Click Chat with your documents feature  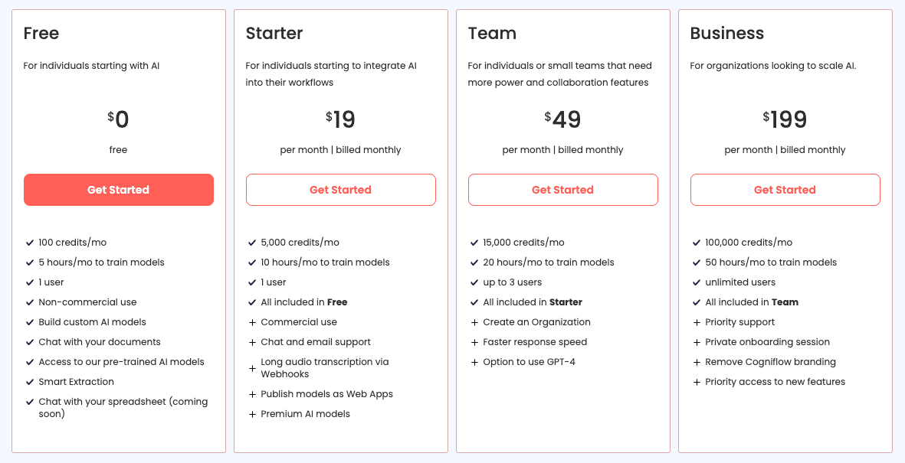pyautogui.click(x=100, y=342)
